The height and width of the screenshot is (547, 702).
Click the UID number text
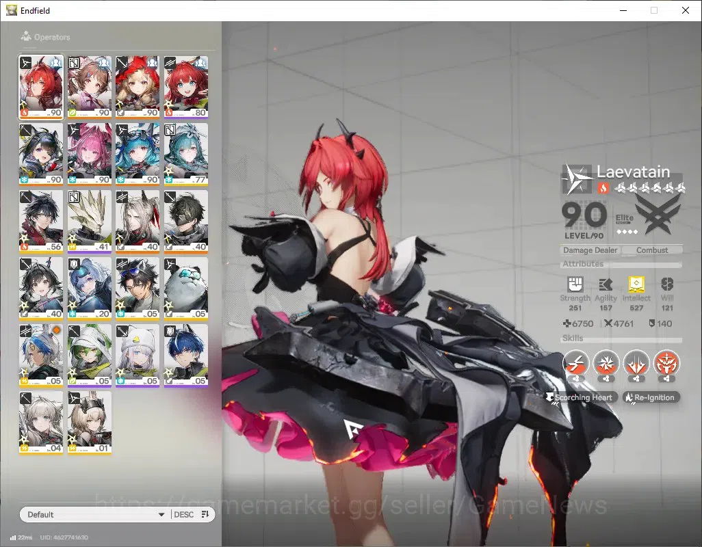pyautogui.click(x=64, y=537)
